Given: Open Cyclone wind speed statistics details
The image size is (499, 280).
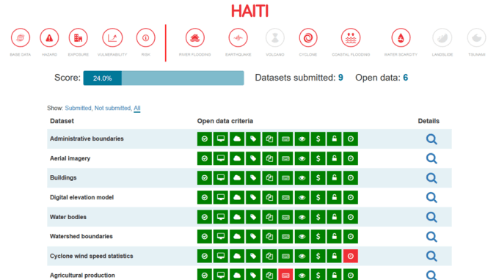Looking at the screenshot, I should click(x=431, y=256).
